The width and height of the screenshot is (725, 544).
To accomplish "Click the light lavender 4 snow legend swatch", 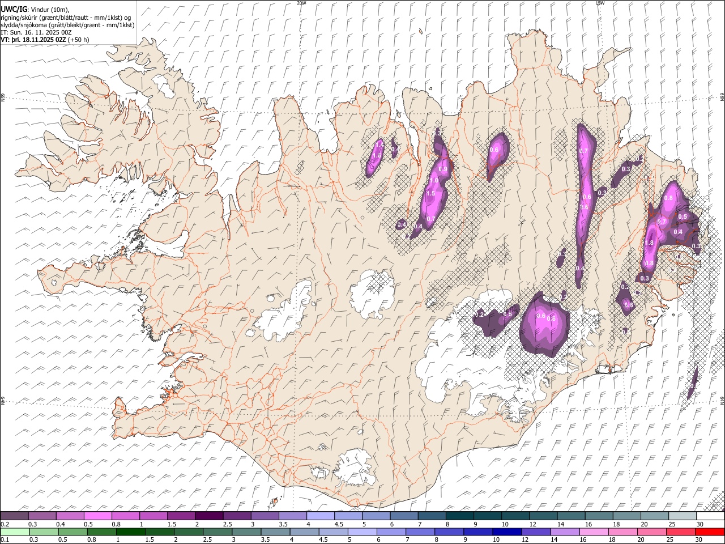I will [321, 516].
